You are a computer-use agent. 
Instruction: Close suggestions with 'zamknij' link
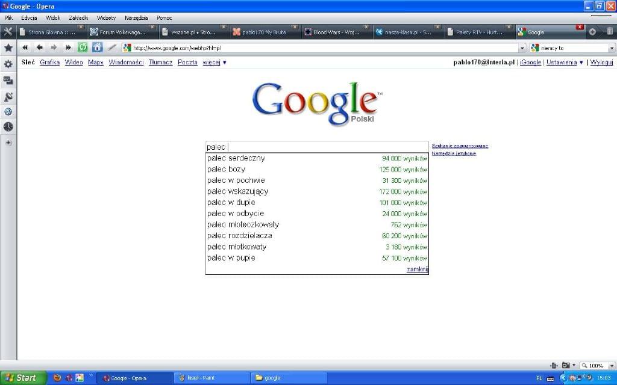point(417,269)
